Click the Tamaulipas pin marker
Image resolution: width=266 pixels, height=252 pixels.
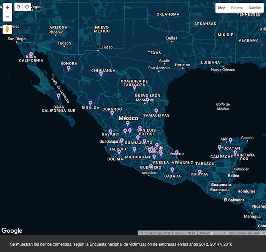pyautogui.click(x=156, y=111)
